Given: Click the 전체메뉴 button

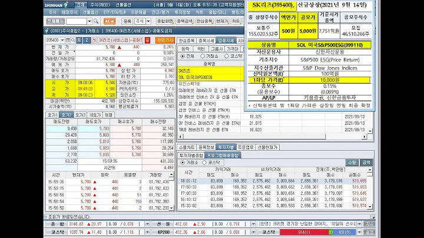Looking at the screenshot, I should tap(55, 21).
